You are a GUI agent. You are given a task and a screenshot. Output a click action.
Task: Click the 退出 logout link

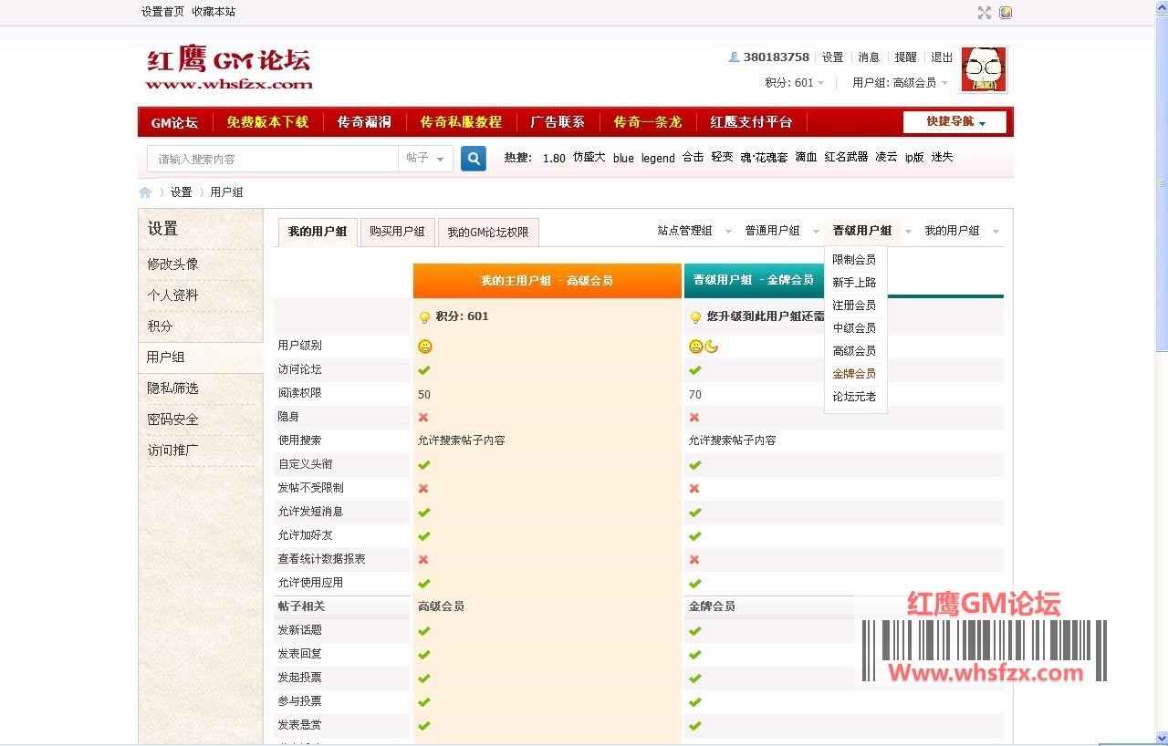pos(942,57)
